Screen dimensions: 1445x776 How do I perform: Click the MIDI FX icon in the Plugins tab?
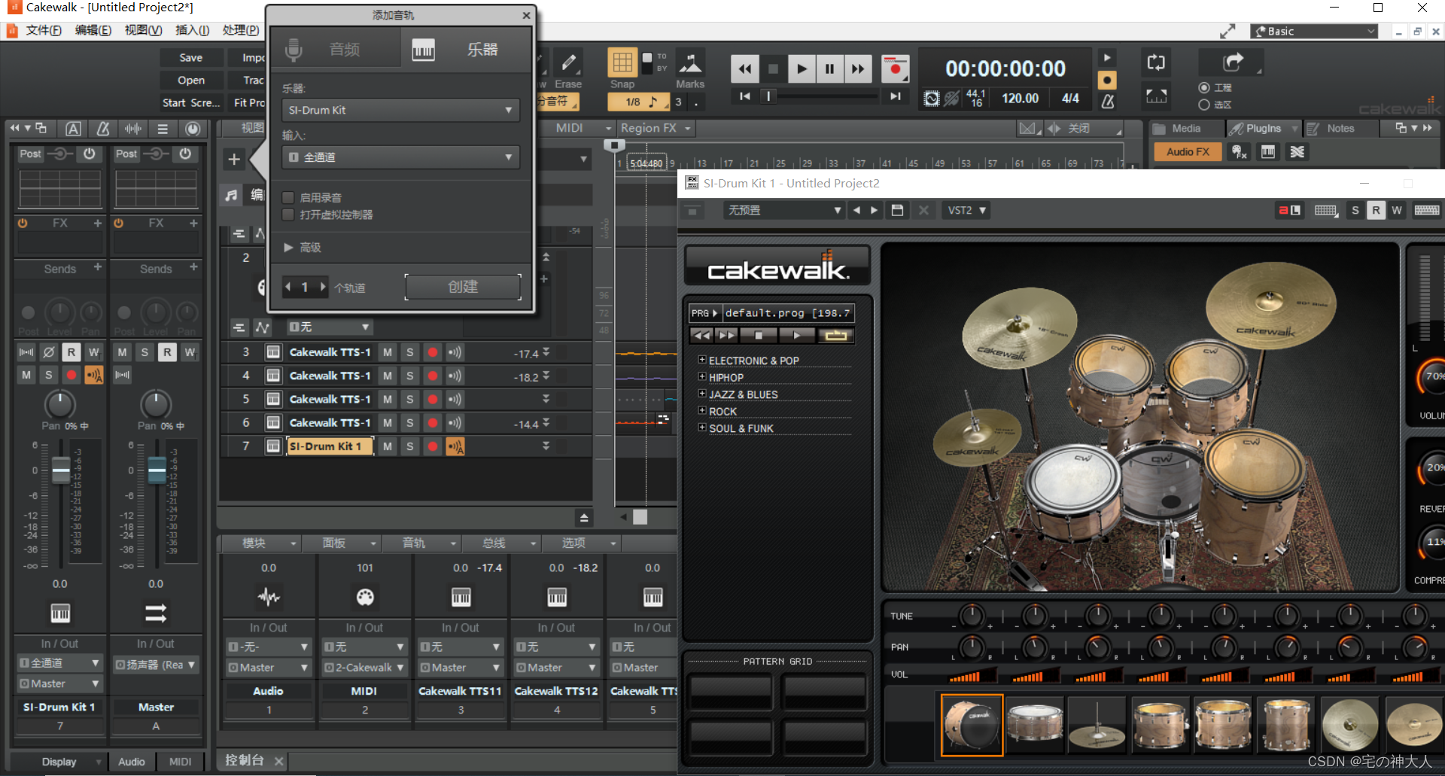[x=1239, y=152]
